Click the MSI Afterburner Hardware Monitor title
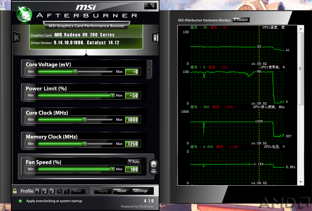312x211 pixels. click(204, 20)
